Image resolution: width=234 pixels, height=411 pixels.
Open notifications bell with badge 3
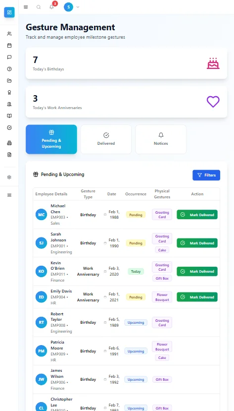(52, 7)
